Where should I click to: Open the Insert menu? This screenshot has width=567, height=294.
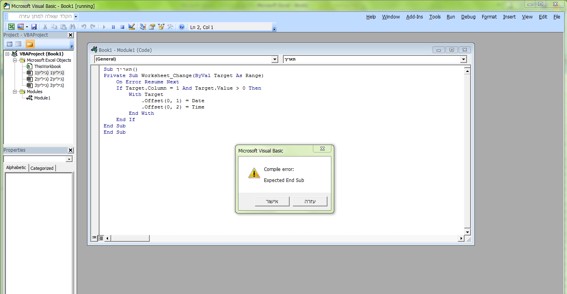click(x=509, y=17)
